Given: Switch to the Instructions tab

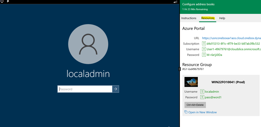Looking at the screenshot, I should point(189,18).
